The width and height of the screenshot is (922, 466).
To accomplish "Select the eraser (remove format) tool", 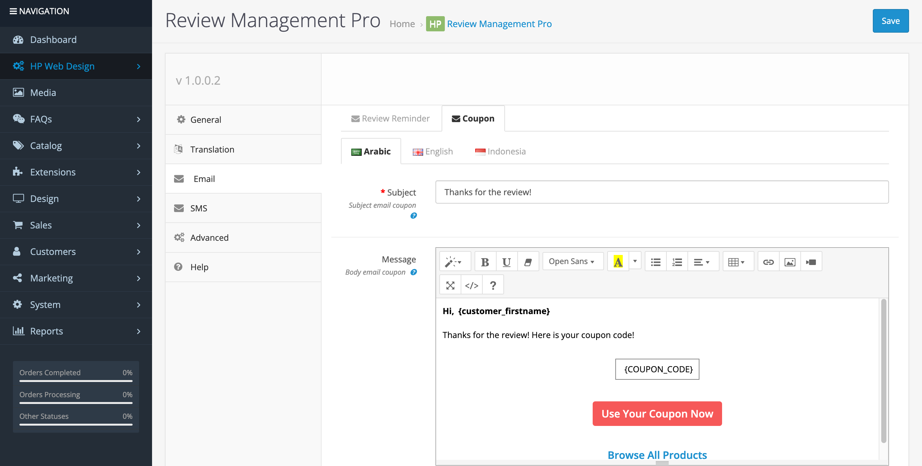I will point(528,261).
